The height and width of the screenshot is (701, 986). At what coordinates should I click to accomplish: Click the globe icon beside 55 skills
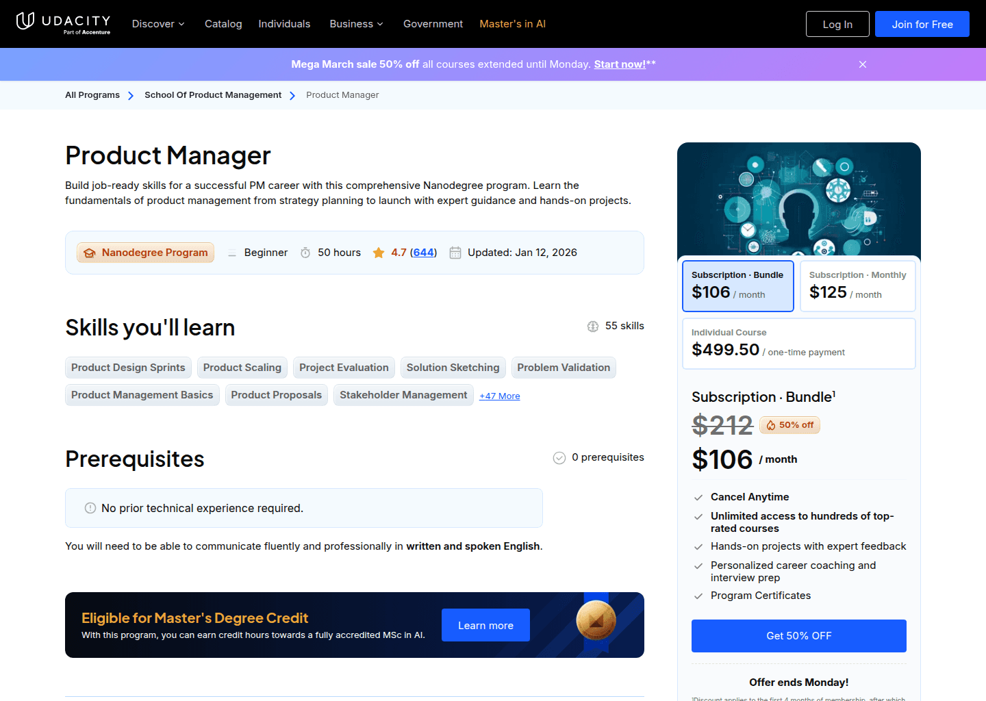click(x=592, y=326)
